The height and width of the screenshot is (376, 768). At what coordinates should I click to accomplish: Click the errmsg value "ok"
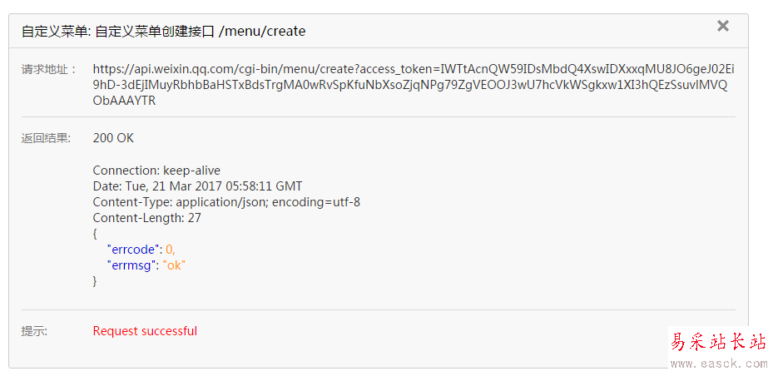[x=174, y=265]
